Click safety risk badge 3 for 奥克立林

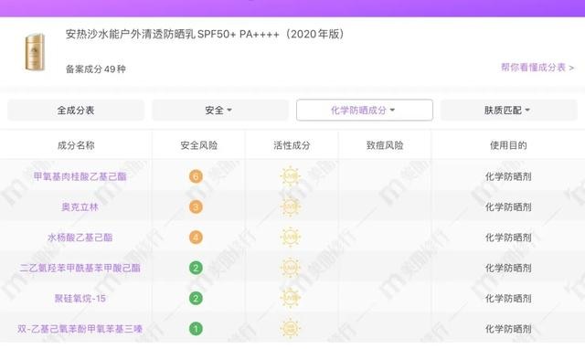coord(196,207)
